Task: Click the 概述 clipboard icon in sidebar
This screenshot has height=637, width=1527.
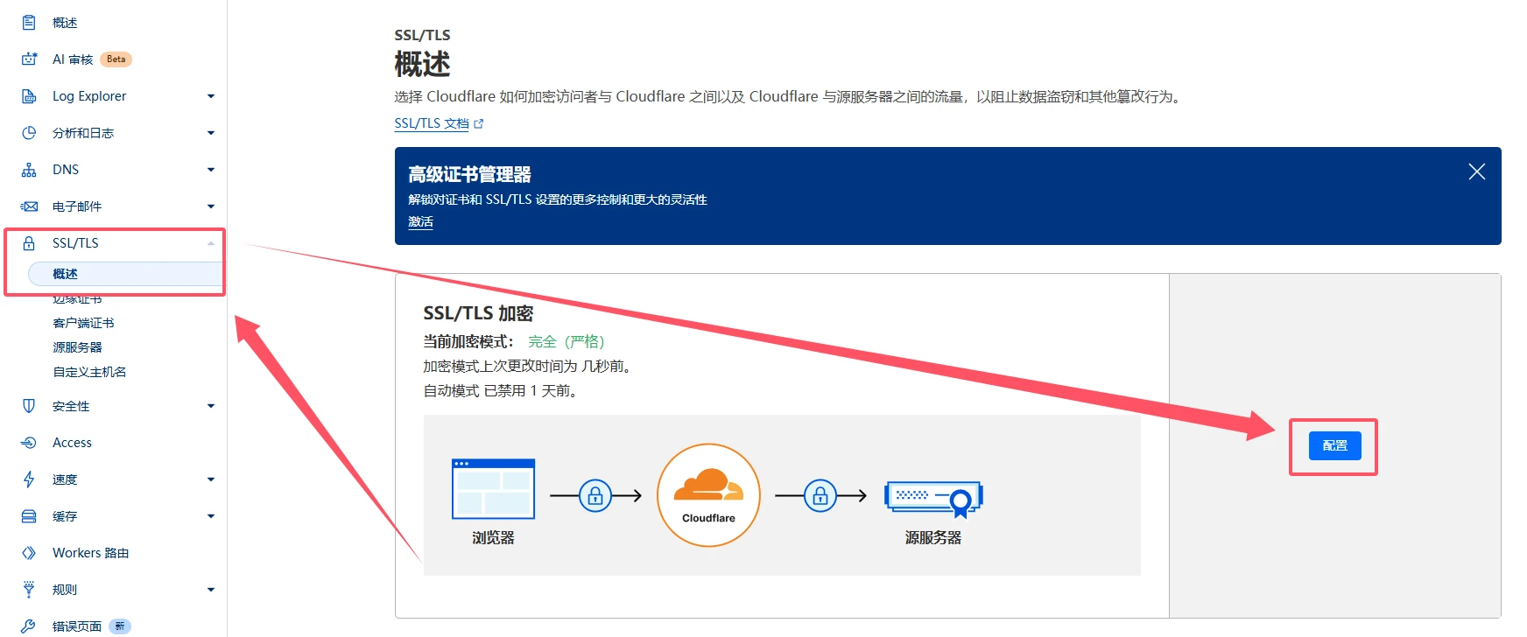Action: coord(29,23)
